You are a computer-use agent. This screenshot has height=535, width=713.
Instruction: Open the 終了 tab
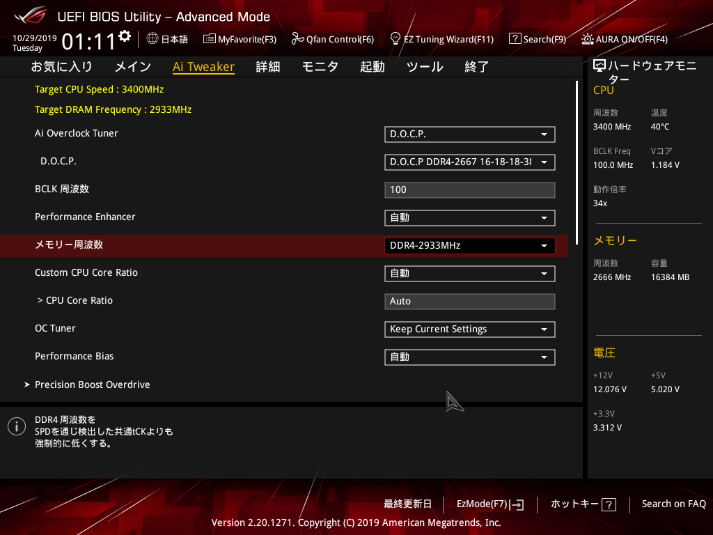(476, 67)
